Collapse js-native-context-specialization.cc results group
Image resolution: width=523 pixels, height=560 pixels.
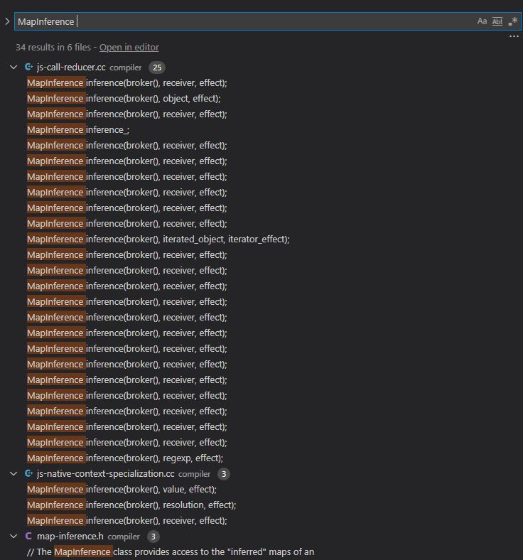tap(14, 473)
